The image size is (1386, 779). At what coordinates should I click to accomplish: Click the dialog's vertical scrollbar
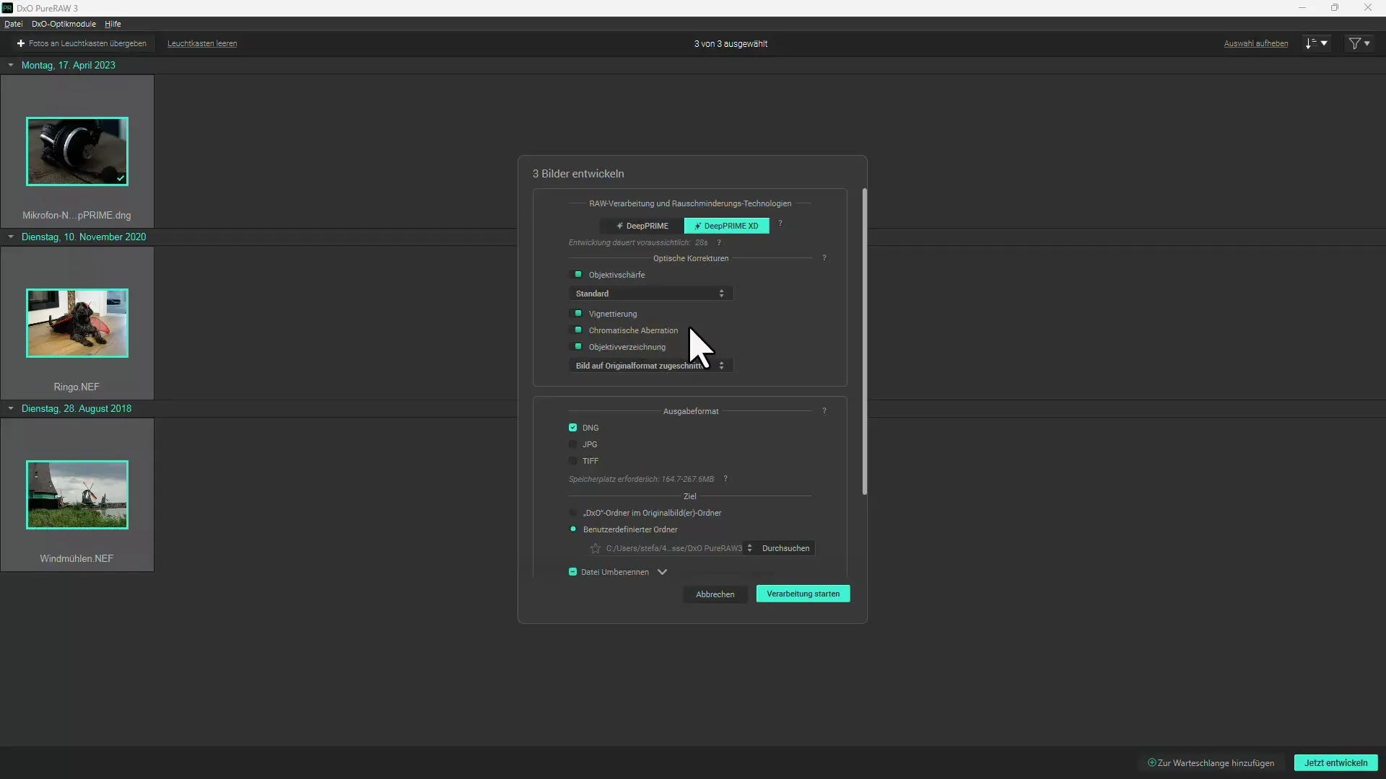pos(864,341)
